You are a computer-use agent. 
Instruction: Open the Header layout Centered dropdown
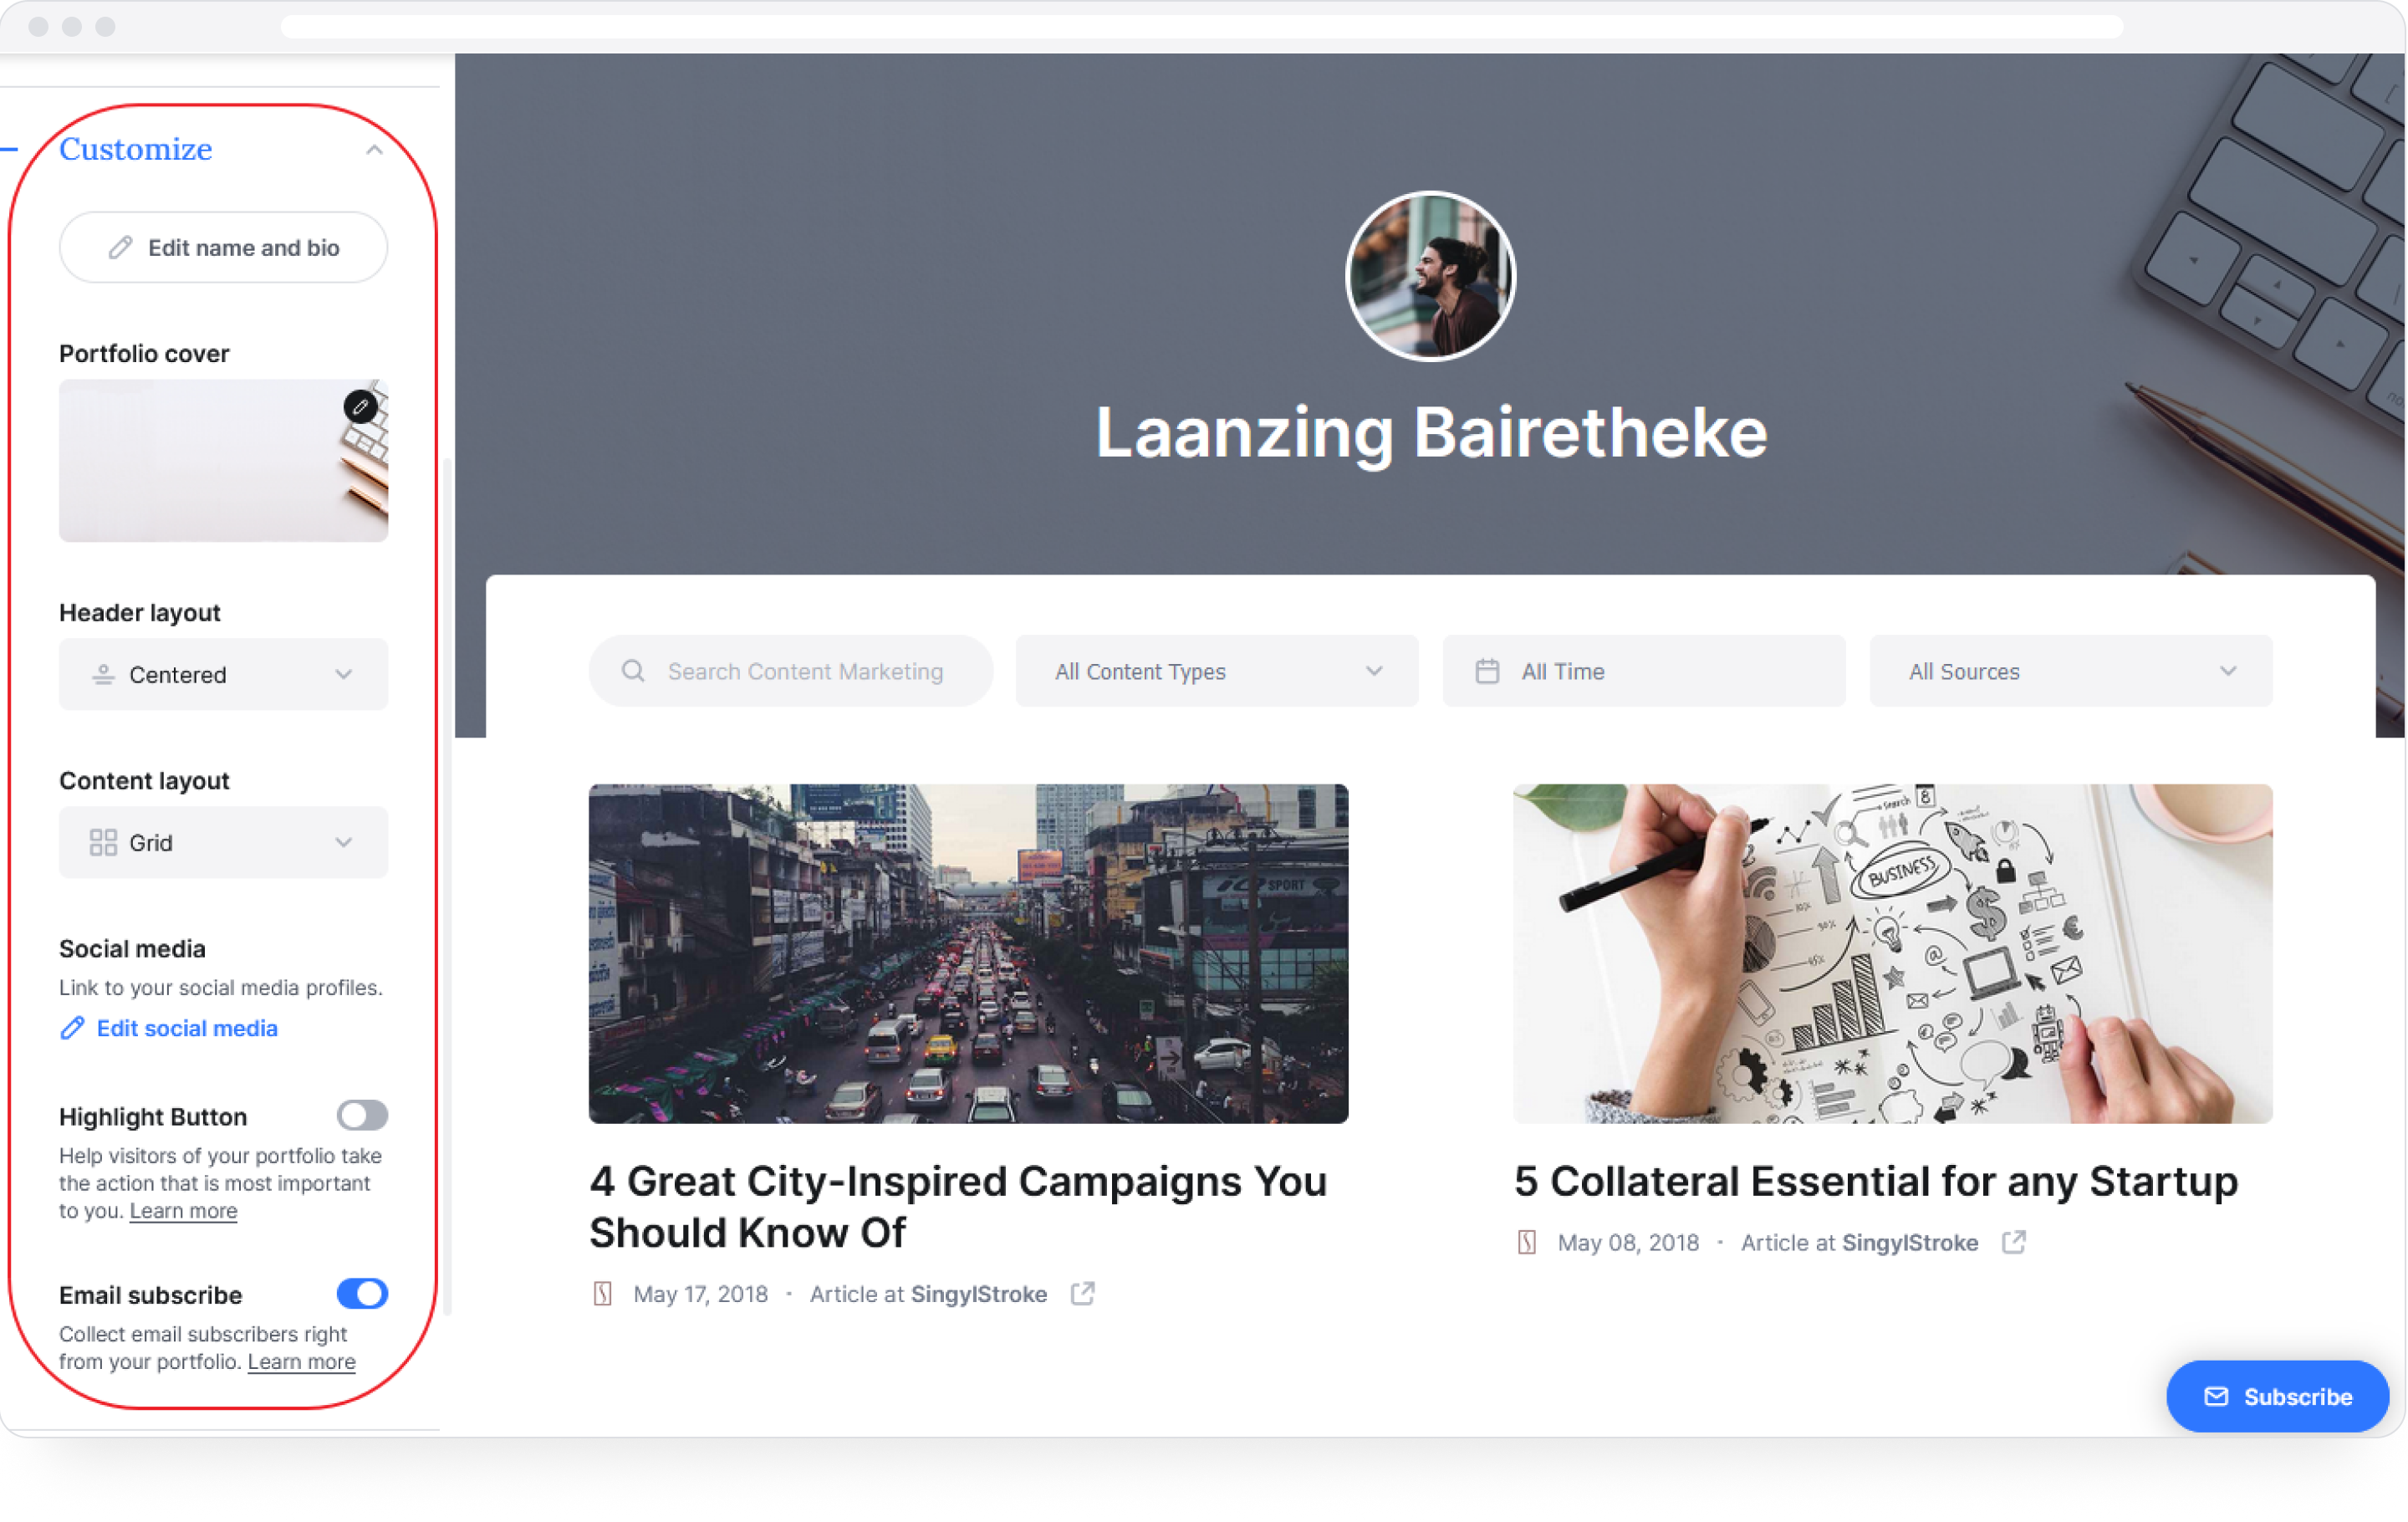tap(223, 674)
